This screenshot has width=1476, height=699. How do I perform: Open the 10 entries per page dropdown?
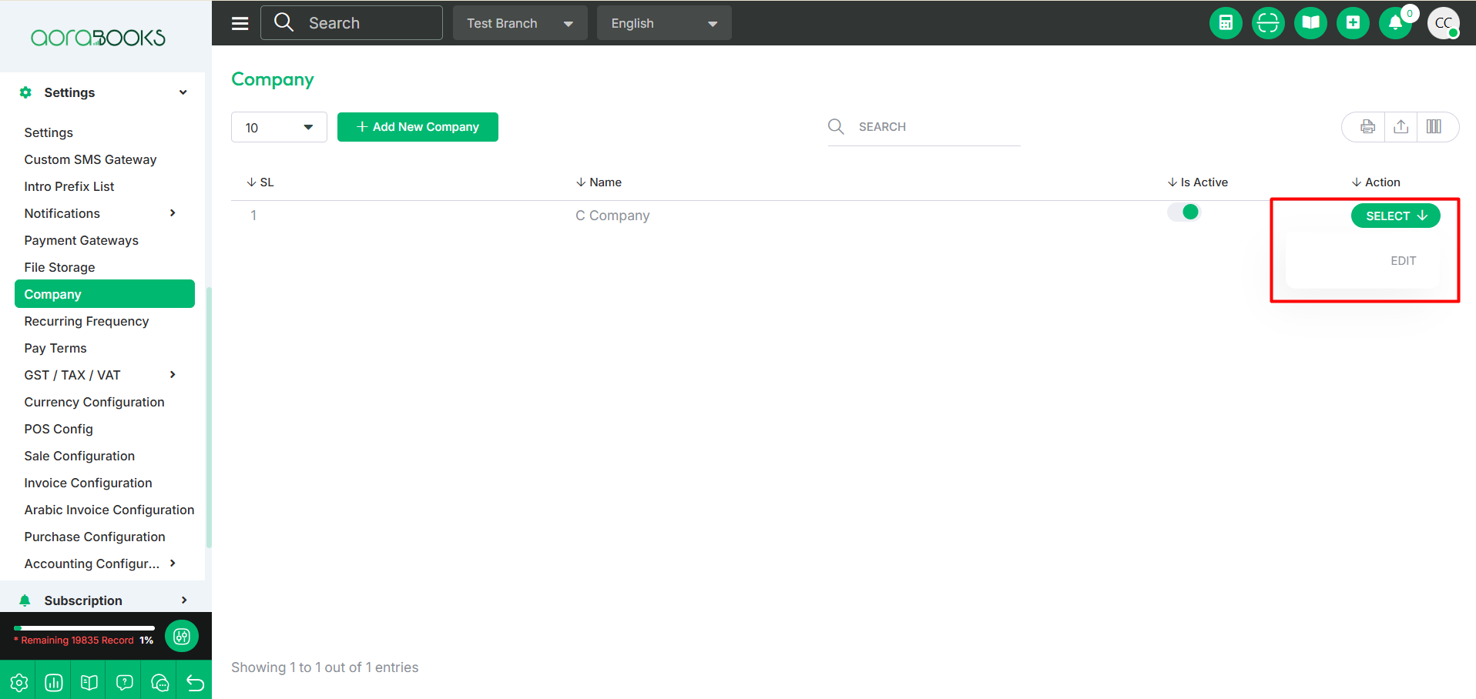click(279, 127)
